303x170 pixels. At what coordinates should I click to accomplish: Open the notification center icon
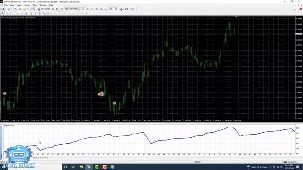pyautogui.click(x=298, y=167)
